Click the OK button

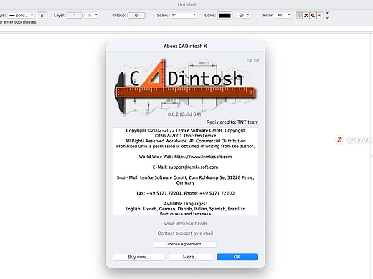coord(237,257)
